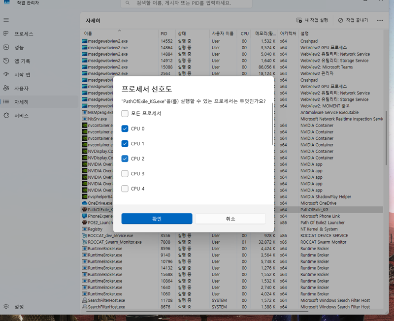This screenshot has height=321, width=394.
Task: Click the ROCCAT_Swarm_Monitor.exe icon
Action: (x=84, y=242)
